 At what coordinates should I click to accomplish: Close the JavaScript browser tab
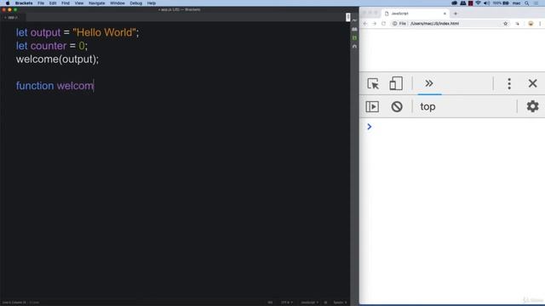pos(445,14)
